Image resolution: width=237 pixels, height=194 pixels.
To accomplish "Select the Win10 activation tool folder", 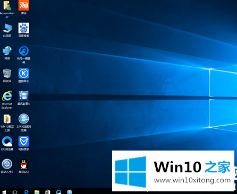I will pos(7,119).
